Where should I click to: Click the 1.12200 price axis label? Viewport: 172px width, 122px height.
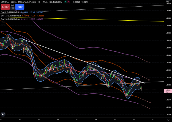(x=168, y=115)
